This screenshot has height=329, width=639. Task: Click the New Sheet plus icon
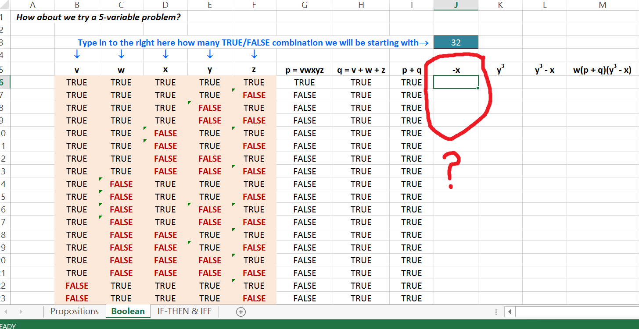(x=241, y=311)
